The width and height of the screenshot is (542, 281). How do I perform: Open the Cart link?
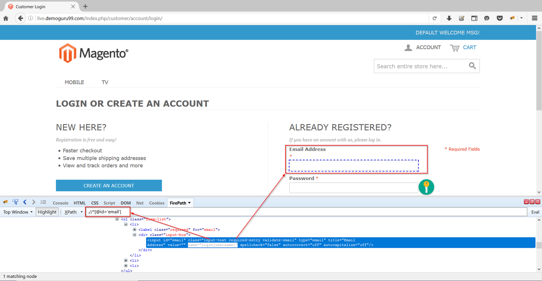pyautogui.click(x=469, y=48)
